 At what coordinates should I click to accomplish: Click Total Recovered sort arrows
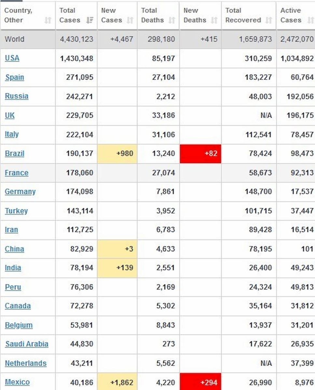pos(268,20)
